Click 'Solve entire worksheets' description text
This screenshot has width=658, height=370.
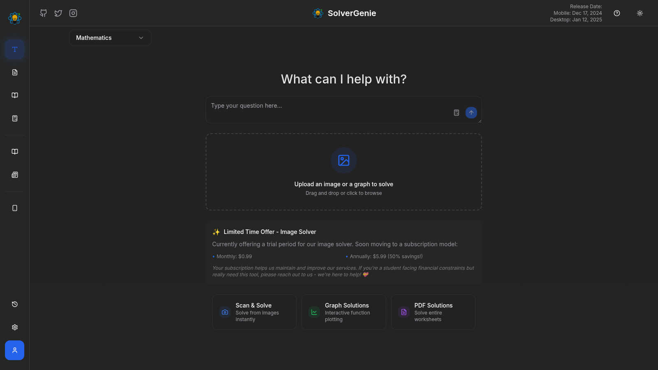click(428, 316)
